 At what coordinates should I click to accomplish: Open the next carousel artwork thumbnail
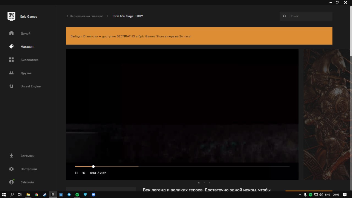[x=327, y=114]
